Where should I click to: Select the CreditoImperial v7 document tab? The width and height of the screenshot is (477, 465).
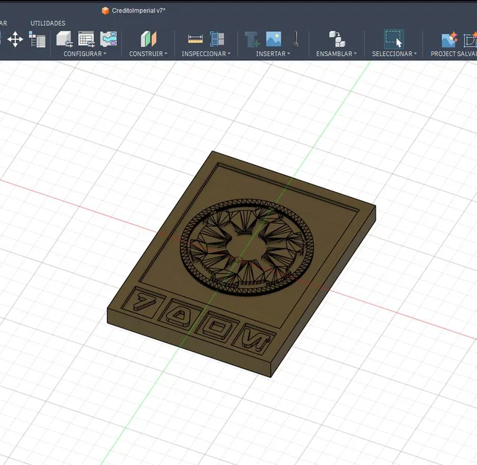pos(138,10)
